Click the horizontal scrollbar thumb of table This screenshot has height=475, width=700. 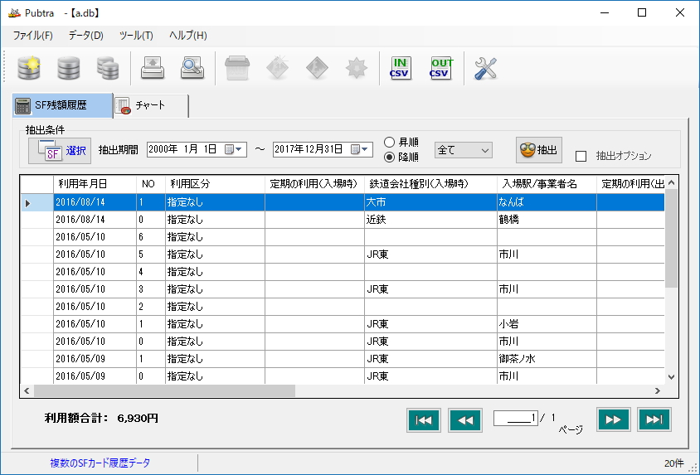coord(164,390)
